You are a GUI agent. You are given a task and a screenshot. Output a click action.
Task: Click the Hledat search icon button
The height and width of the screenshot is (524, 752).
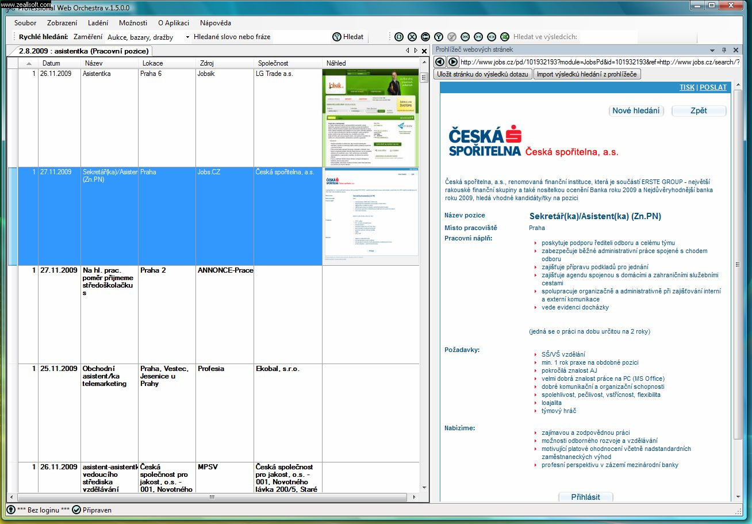click(348, 37)
